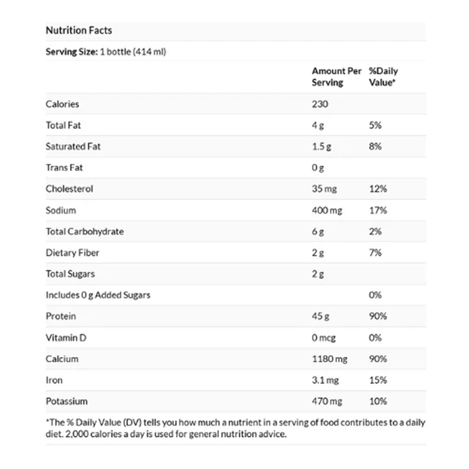Select the Dietary Fiber label
469x469 pixels.
[x=73, y=253]
